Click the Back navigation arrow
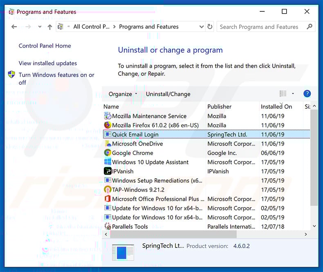Viewport: 323px width, 272px height. (14, 27)
